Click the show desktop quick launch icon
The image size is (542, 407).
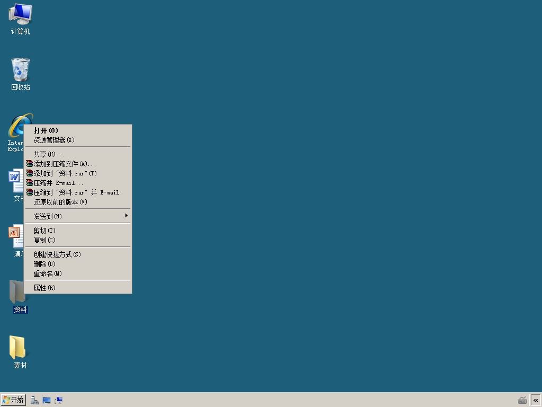[x=47, y=400]
